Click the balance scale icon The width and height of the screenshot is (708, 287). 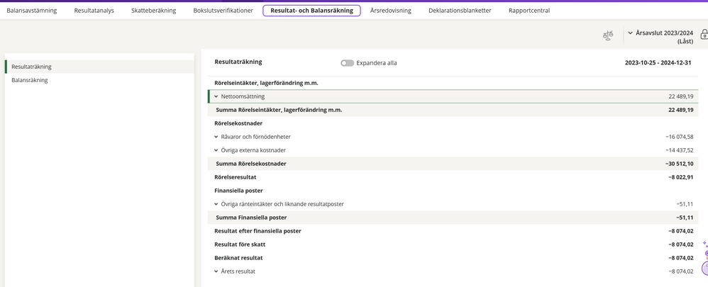(607, 35)
